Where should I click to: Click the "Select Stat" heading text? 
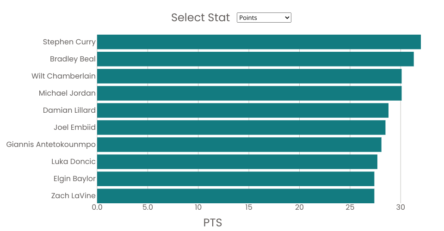point(200,18)
